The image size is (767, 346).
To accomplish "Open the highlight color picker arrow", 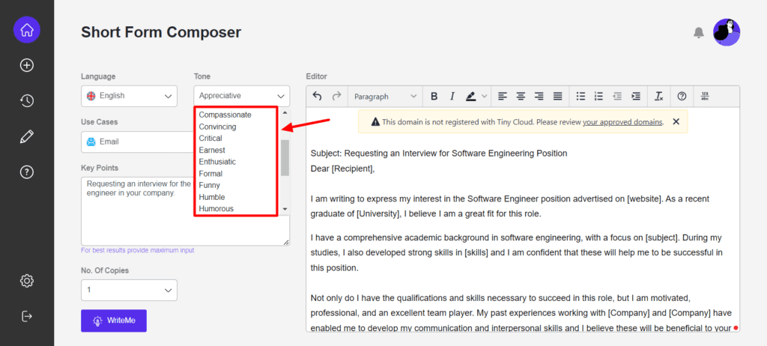I will pos(485,97).
